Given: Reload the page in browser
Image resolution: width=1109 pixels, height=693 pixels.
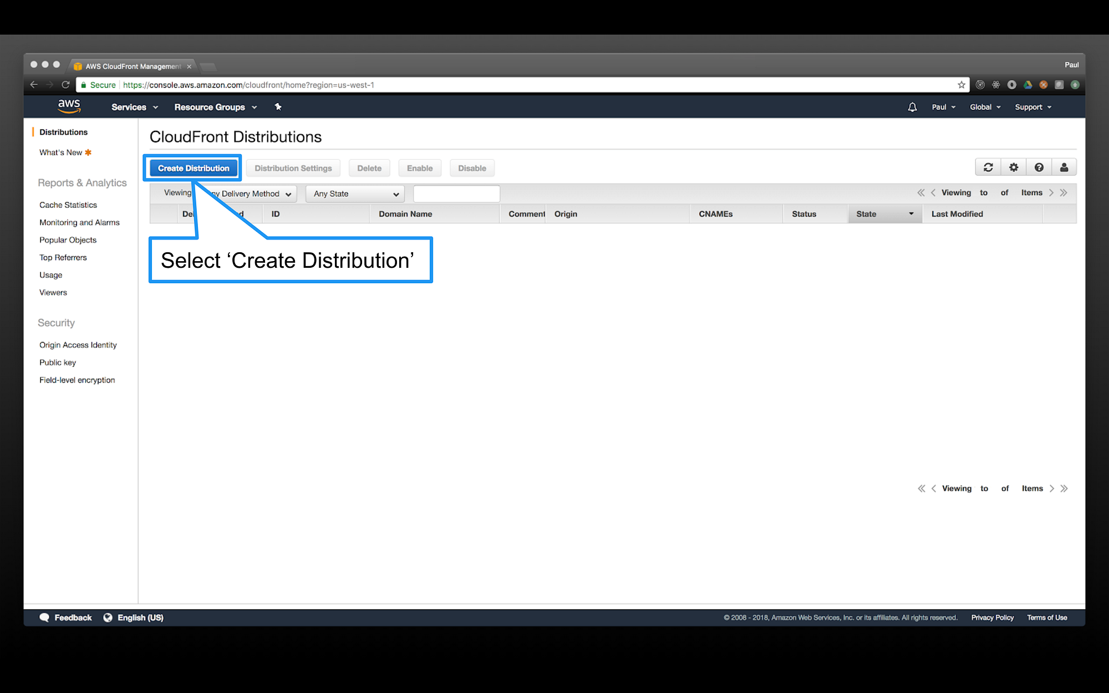Looking at the screenshot, I should [x=65, y=85].
